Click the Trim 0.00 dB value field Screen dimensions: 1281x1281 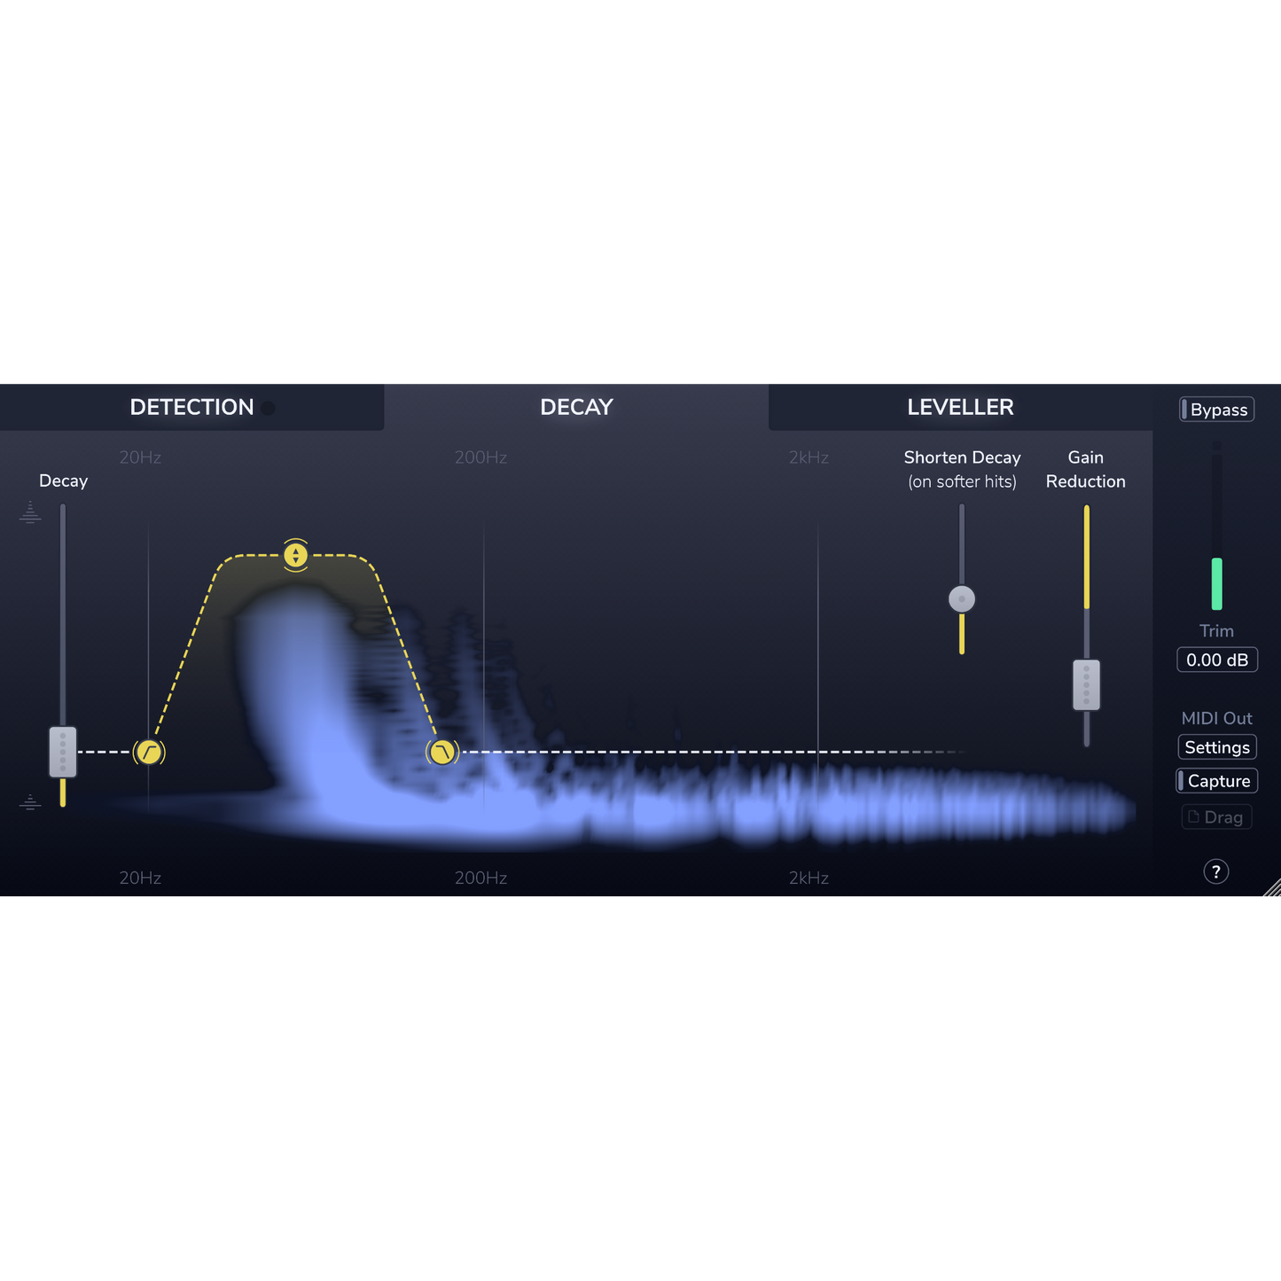[1217, 660]
